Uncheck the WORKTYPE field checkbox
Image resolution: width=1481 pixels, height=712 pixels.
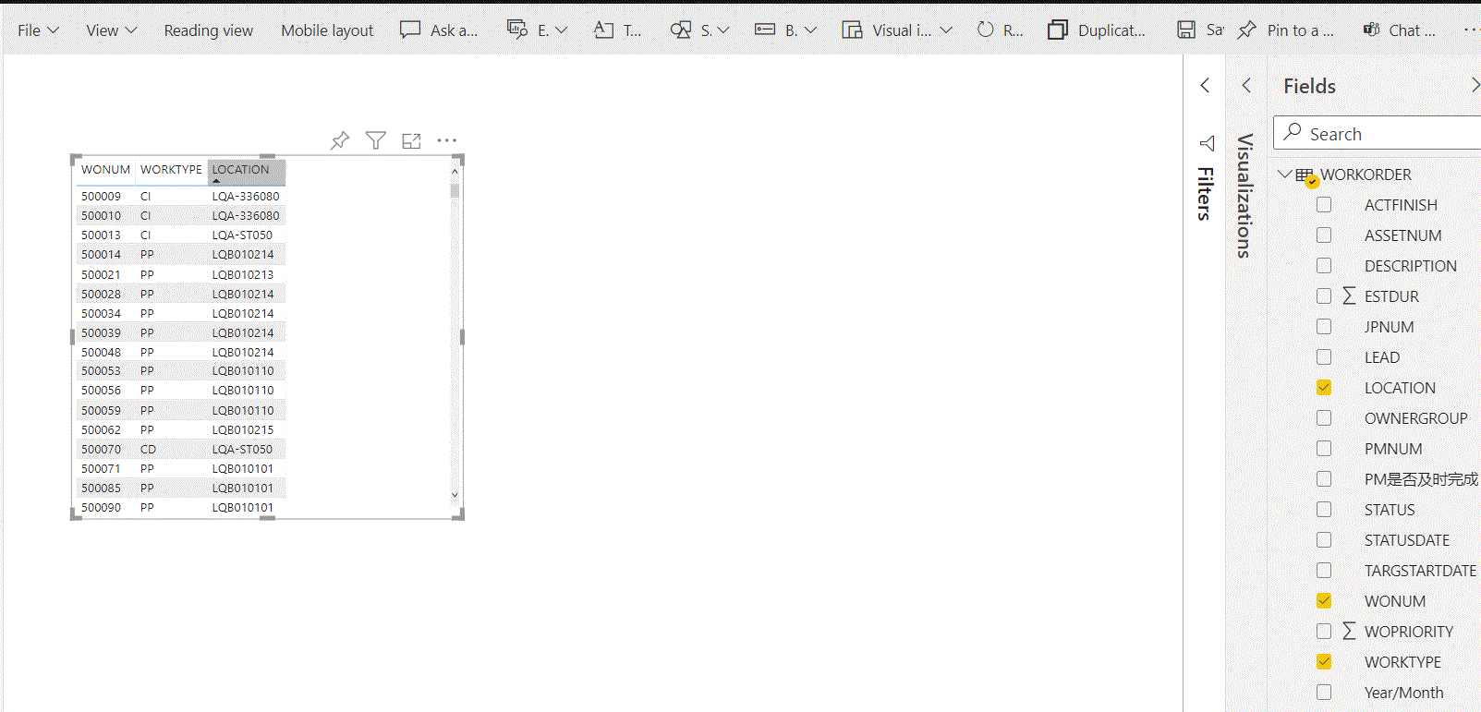click(x=1324, y=662)
